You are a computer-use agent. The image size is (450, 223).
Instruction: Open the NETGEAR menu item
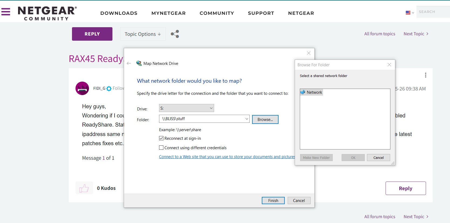coord(301,13)
